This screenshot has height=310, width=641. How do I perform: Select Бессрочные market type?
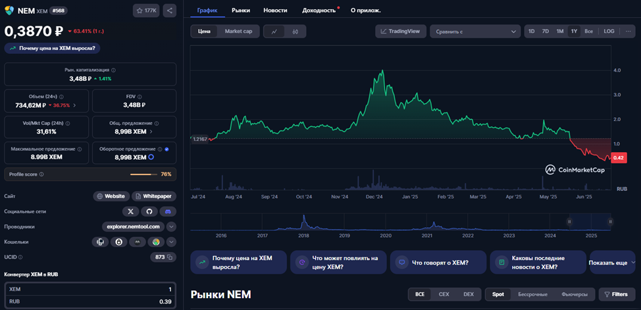pyautogui.click(x=532, y=294)
